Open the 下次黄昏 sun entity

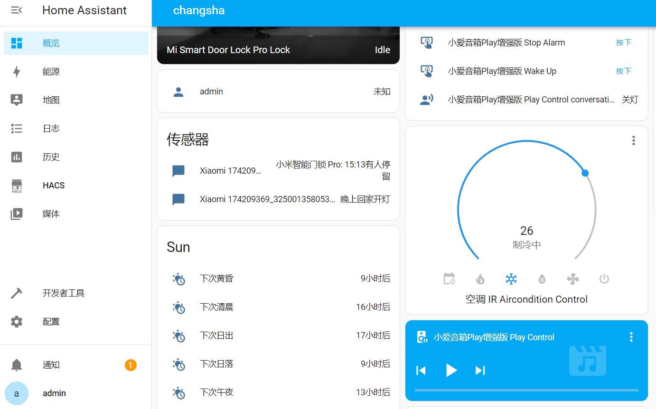pyautogui.click(x=278, y=279)
